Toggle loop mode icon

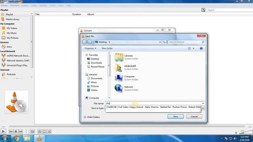(x=44, y=131)
